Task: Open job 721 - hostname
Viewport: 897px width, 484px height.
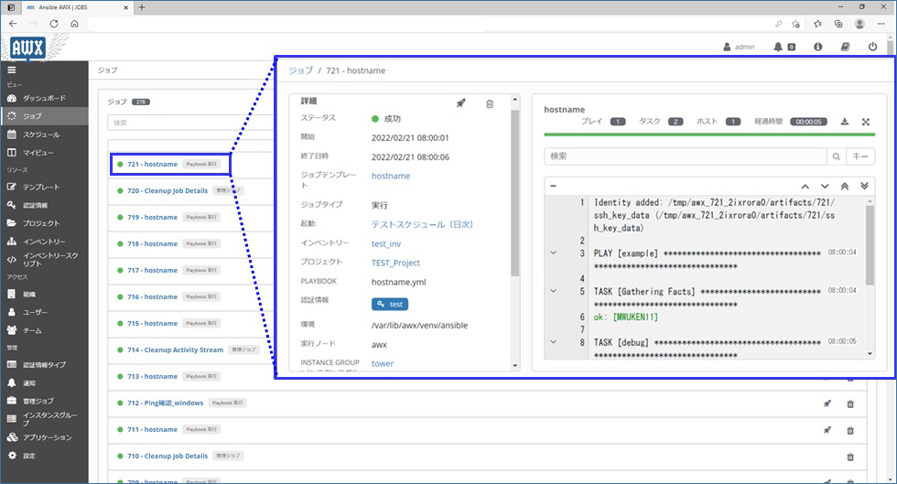Action: click(x=152, y=164)
